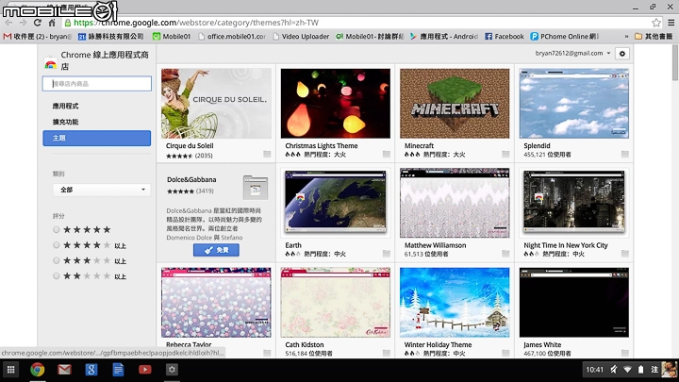
Task: Open the Video Uploader bookmark
Action: 301,37
